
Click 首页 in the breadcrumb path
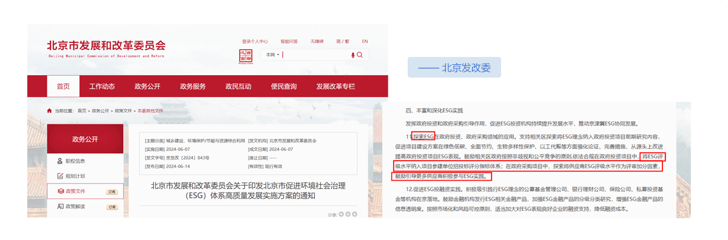(82, 111)
